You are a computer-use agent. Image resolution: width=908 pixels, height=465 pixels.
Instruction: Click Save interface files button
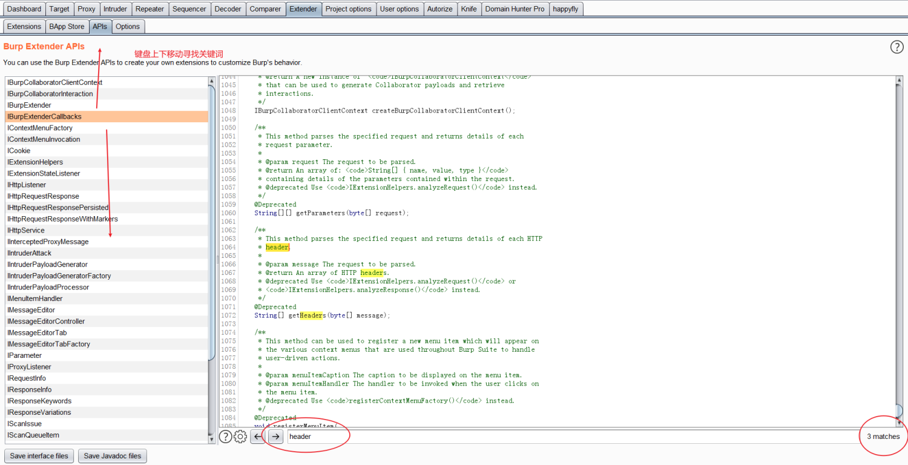(39, 456)
